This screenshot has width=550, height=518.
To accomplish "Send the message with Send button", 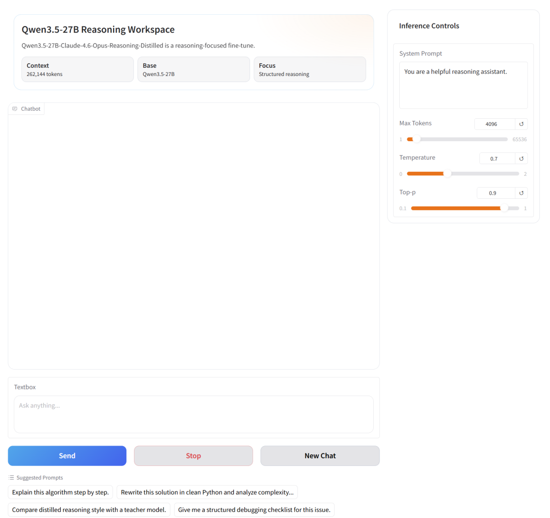I will point(67,456).
